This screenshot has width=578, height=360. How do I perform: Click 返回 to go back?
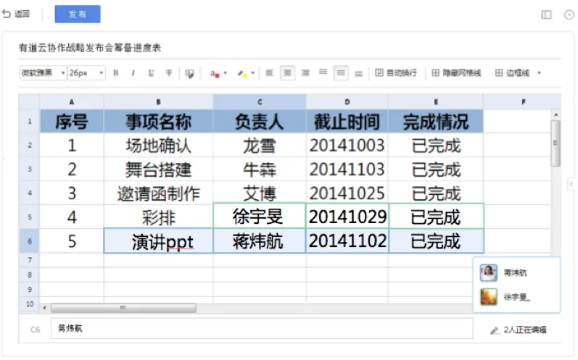(16, 14)
